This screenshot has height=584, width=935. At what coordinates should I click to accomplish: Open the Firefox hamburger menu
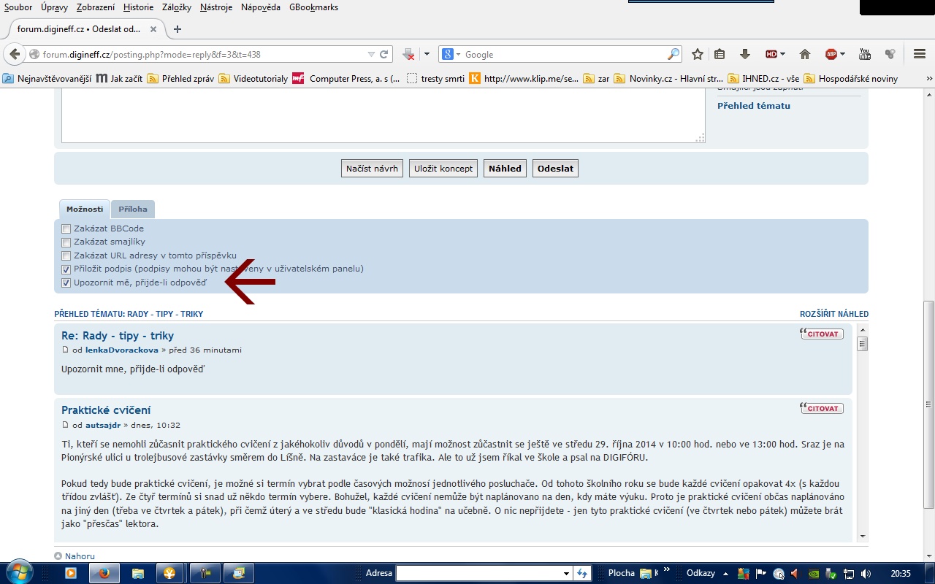coord(920,54)
